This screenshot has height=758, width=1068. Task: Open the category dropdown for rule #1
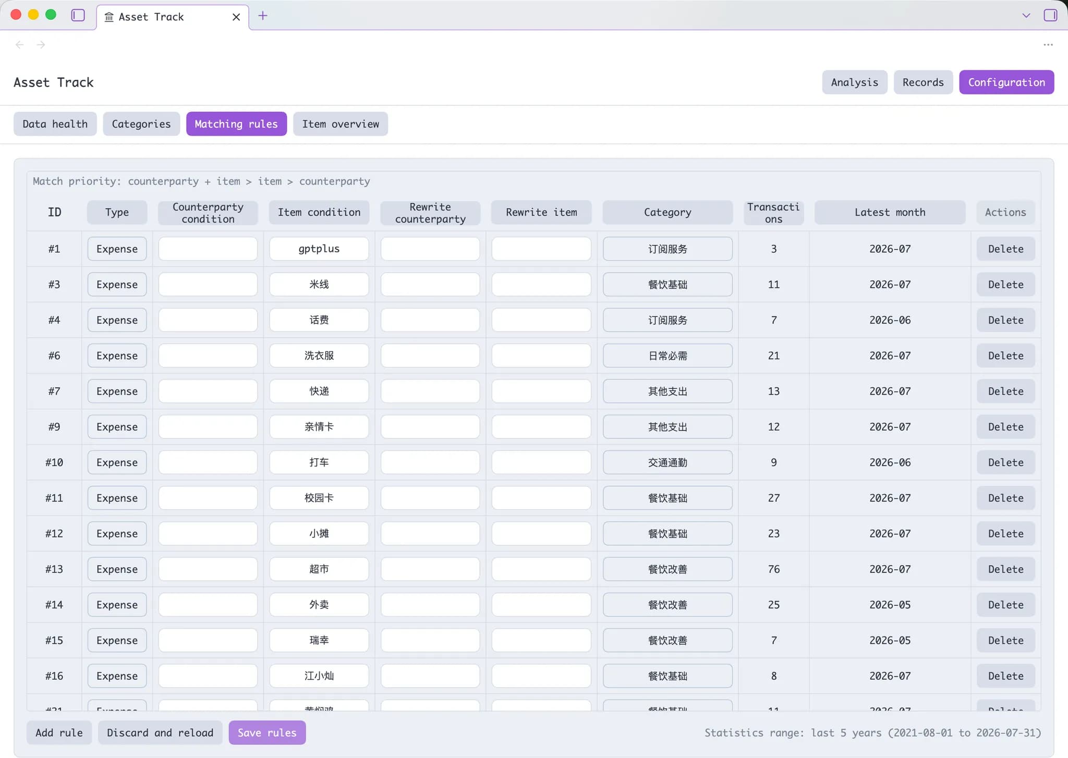667,249
